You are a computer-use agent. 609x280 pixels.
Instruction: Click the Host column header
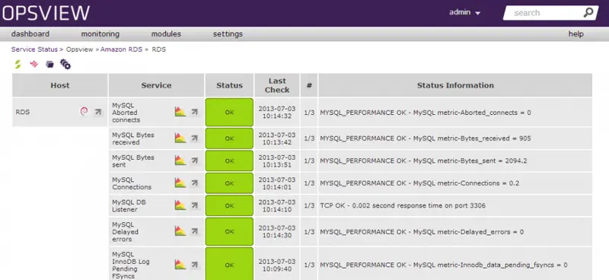pos(60,85)
